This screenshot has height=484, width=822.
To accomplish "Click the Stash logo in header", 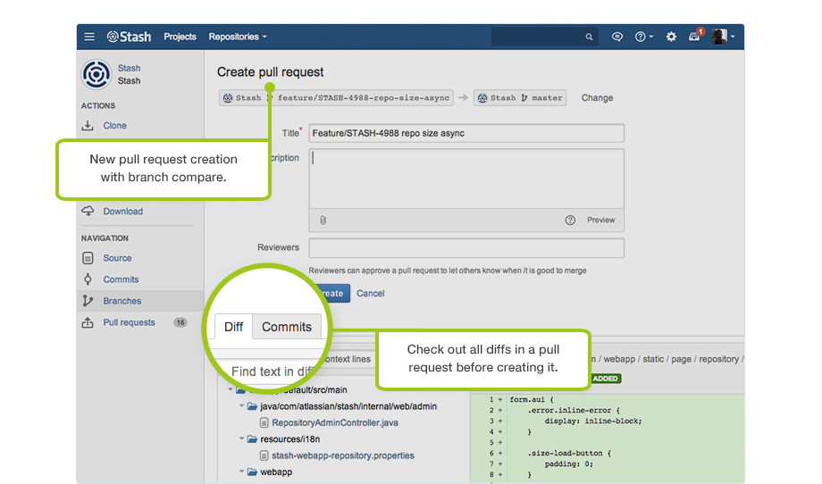I will click(129, 37).
